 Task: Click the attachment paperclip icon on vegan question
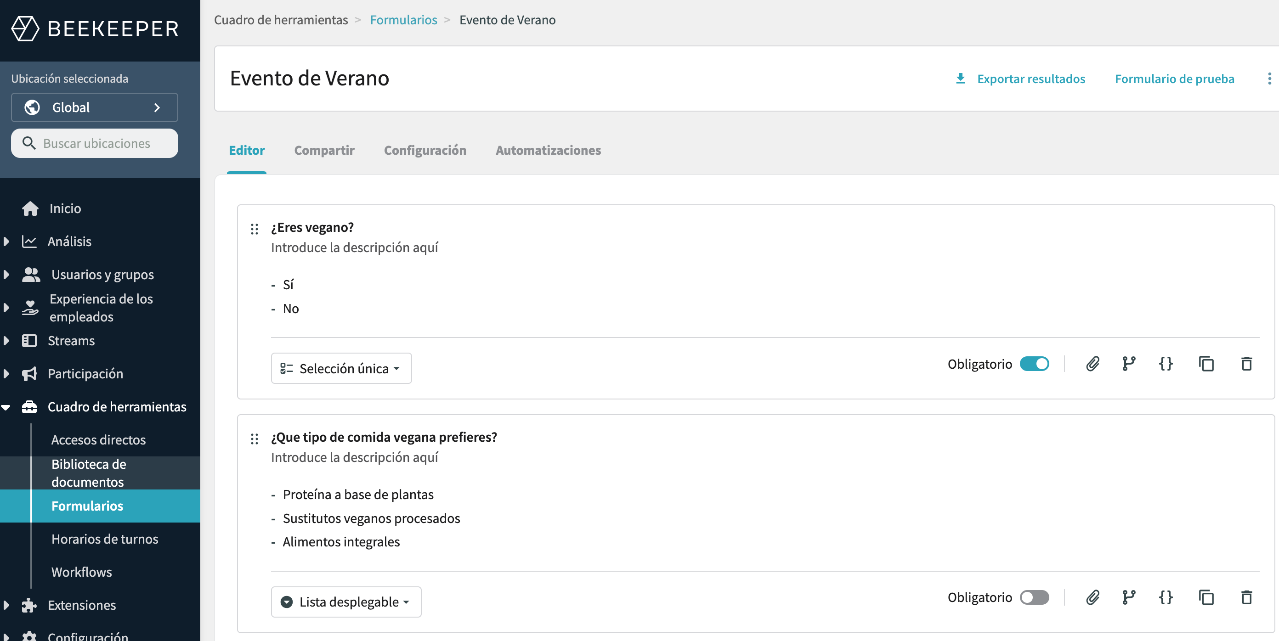pyautogui.click(x=1092, y=364)
